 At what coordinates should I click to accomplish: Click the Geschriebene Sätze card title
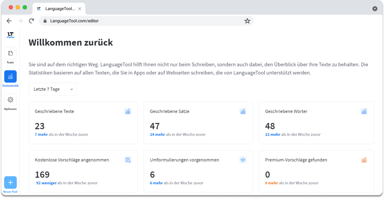tap(170, 111)
